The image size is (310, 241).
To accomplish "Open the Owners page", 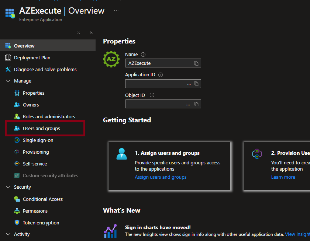I will coord(31,105).
